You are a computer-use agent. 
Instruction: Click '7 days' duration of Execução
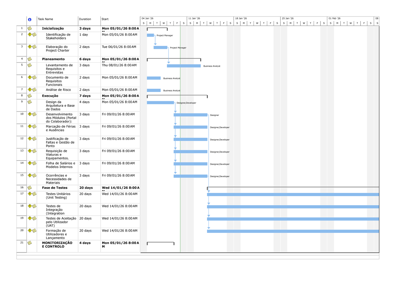85,96
